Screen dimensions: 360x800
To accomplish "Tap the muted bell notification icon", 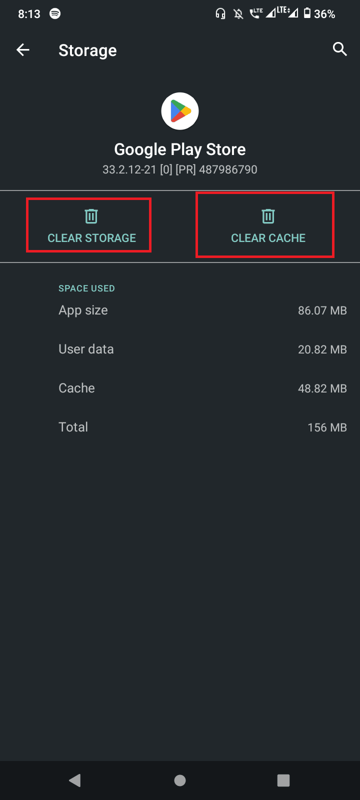I will point(239,14).
